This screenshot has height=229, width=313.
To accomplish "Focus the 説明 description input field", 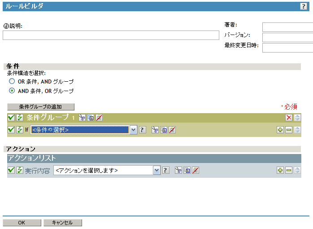I will 111,35.
